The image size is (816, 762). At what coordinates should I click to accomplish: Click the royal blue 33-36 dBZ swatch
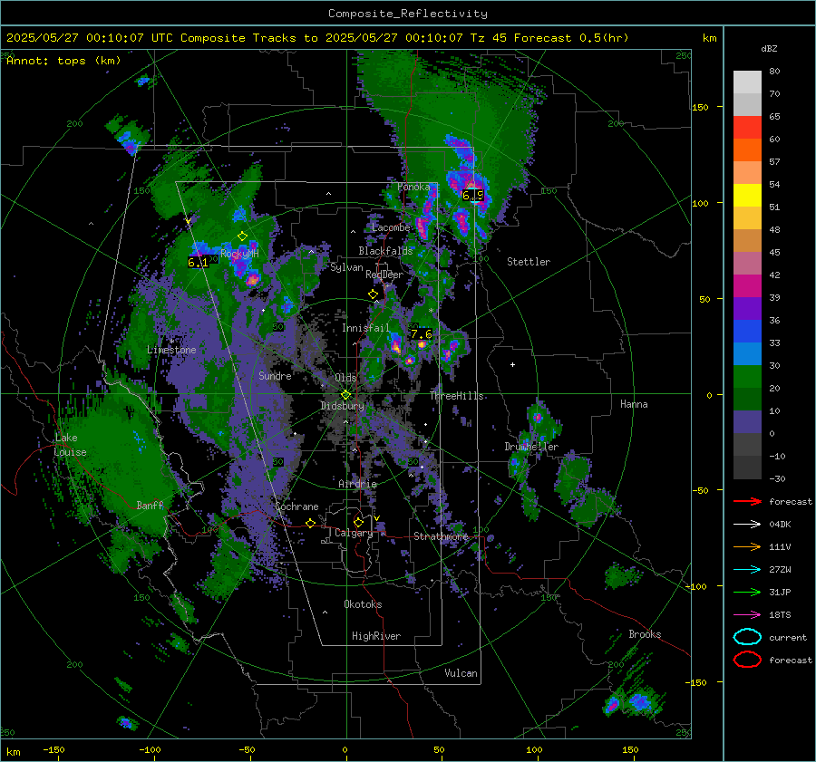click(x=747, y=331)
